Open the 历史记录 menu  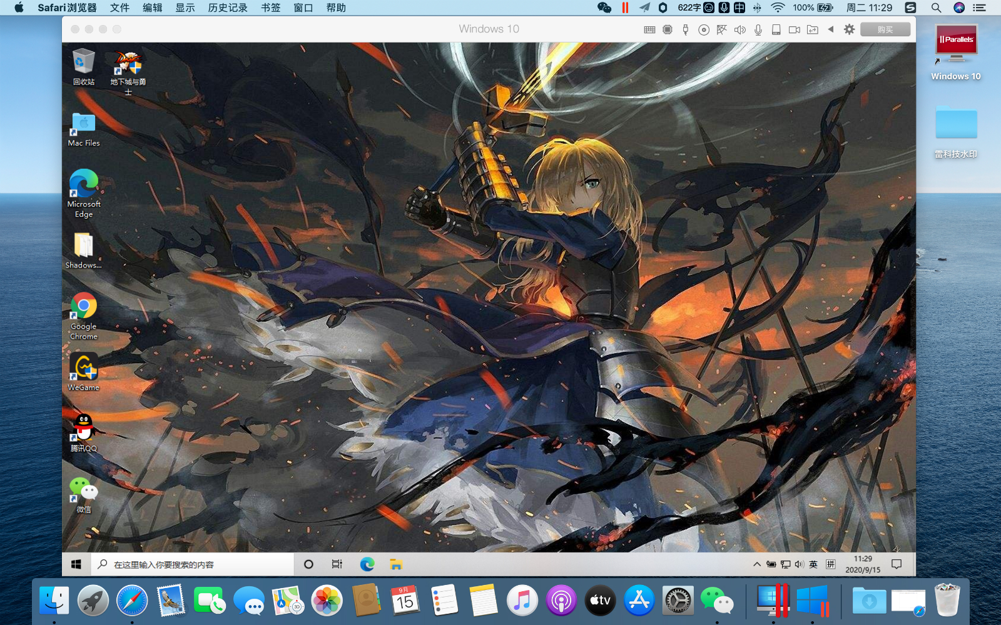tap(228, 7)
